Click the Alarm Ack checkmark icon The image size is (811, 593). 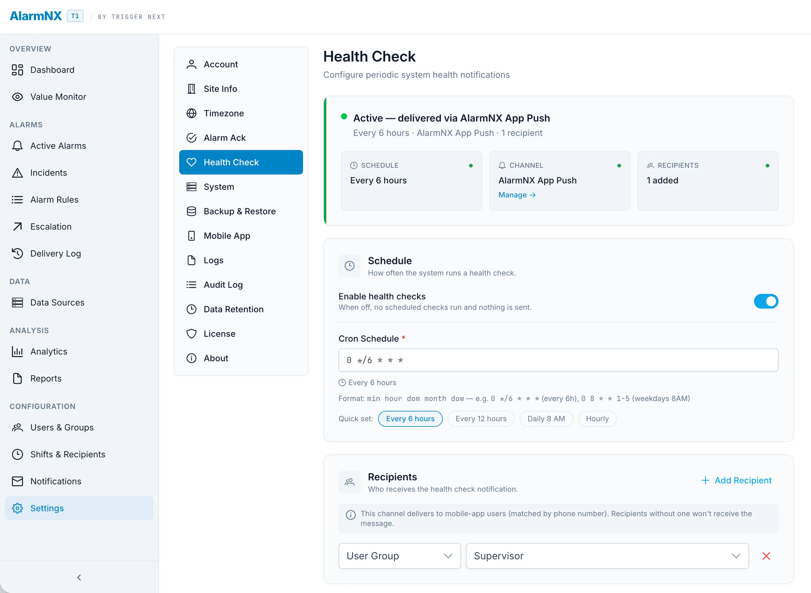[191, 138]
